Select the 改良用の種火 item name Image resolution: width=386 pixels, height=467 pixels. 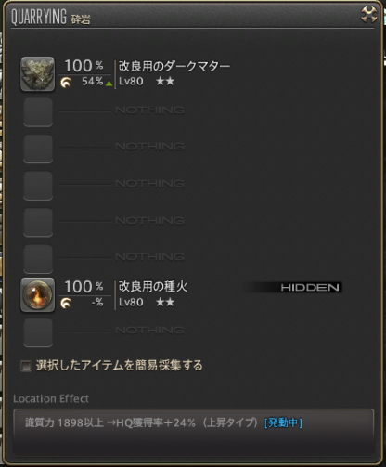pos(153,287)
